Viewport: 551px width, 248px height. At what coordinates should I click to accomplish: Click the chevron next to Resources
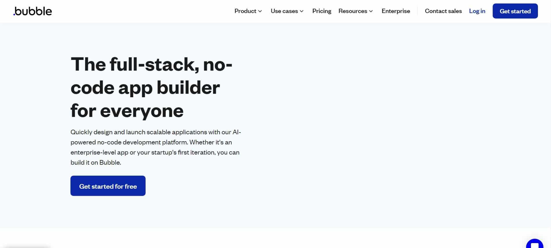click(371, 11)
